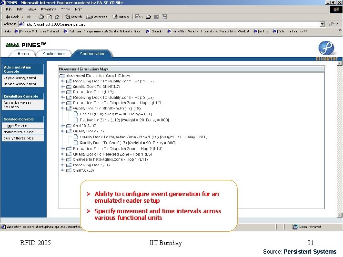This screenshot has width=343, height=257.
Task: Collapse the Quality Dock To Shelf/Packaging (L8) node
Action: coord(63,108)
